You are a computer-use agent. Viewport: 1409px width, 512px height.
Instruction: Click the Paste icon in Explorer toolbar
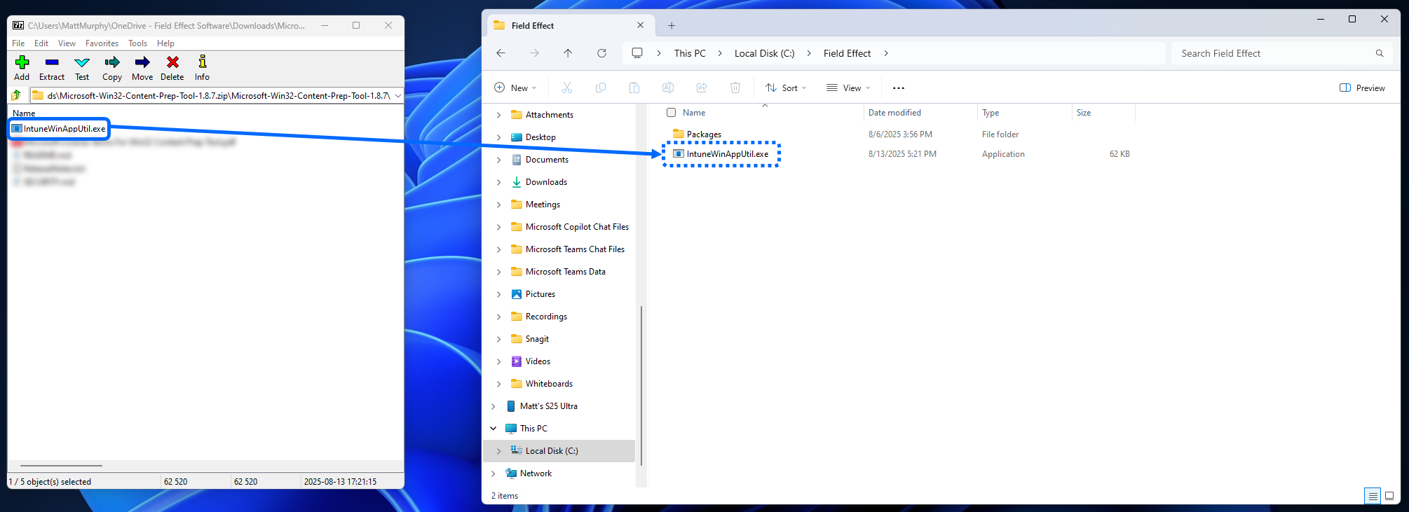click(634, 88)
